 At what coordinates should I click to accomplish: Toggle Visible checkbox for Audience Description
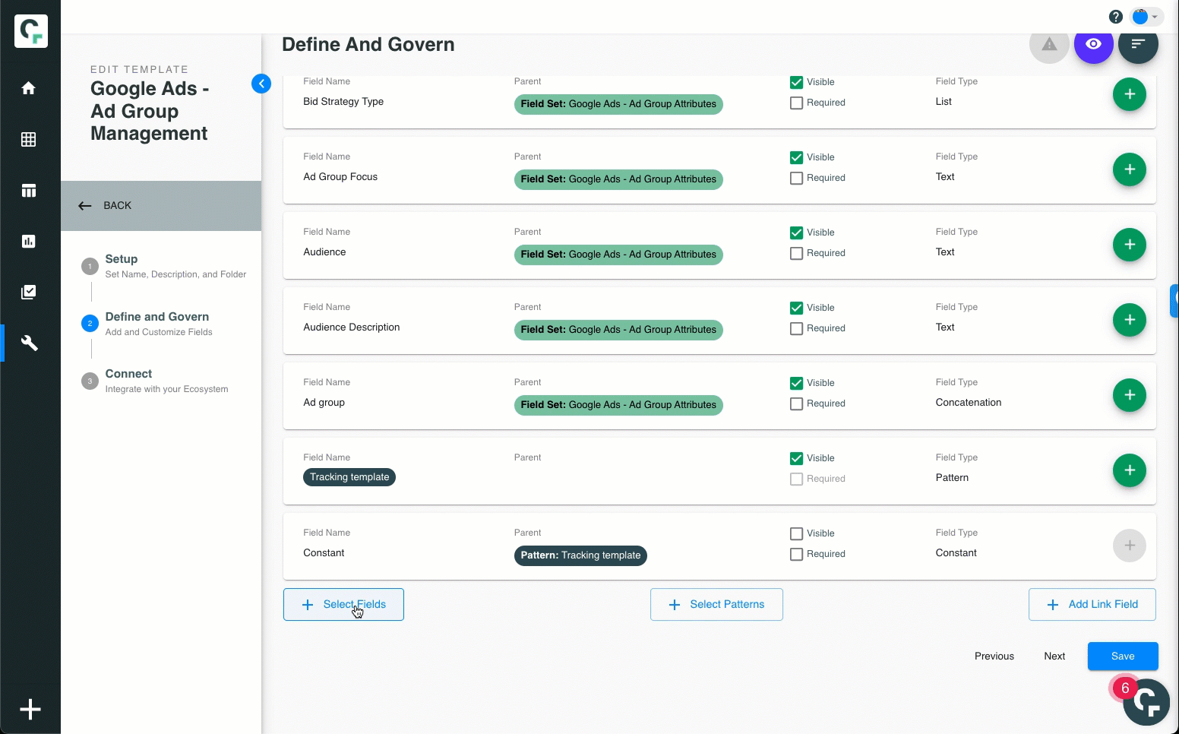[x=796, y=308]
